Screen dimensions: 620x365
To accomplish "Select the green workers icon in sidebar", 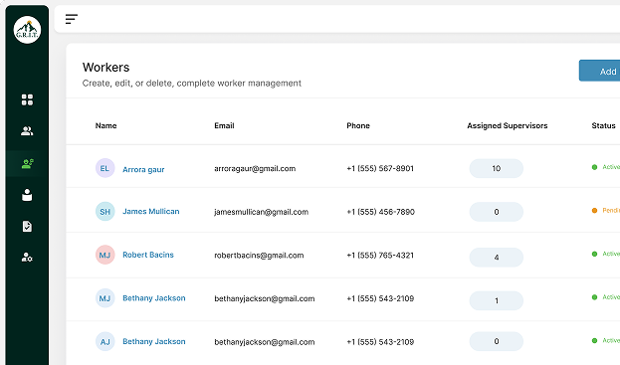I will click(x=27, y=163).
